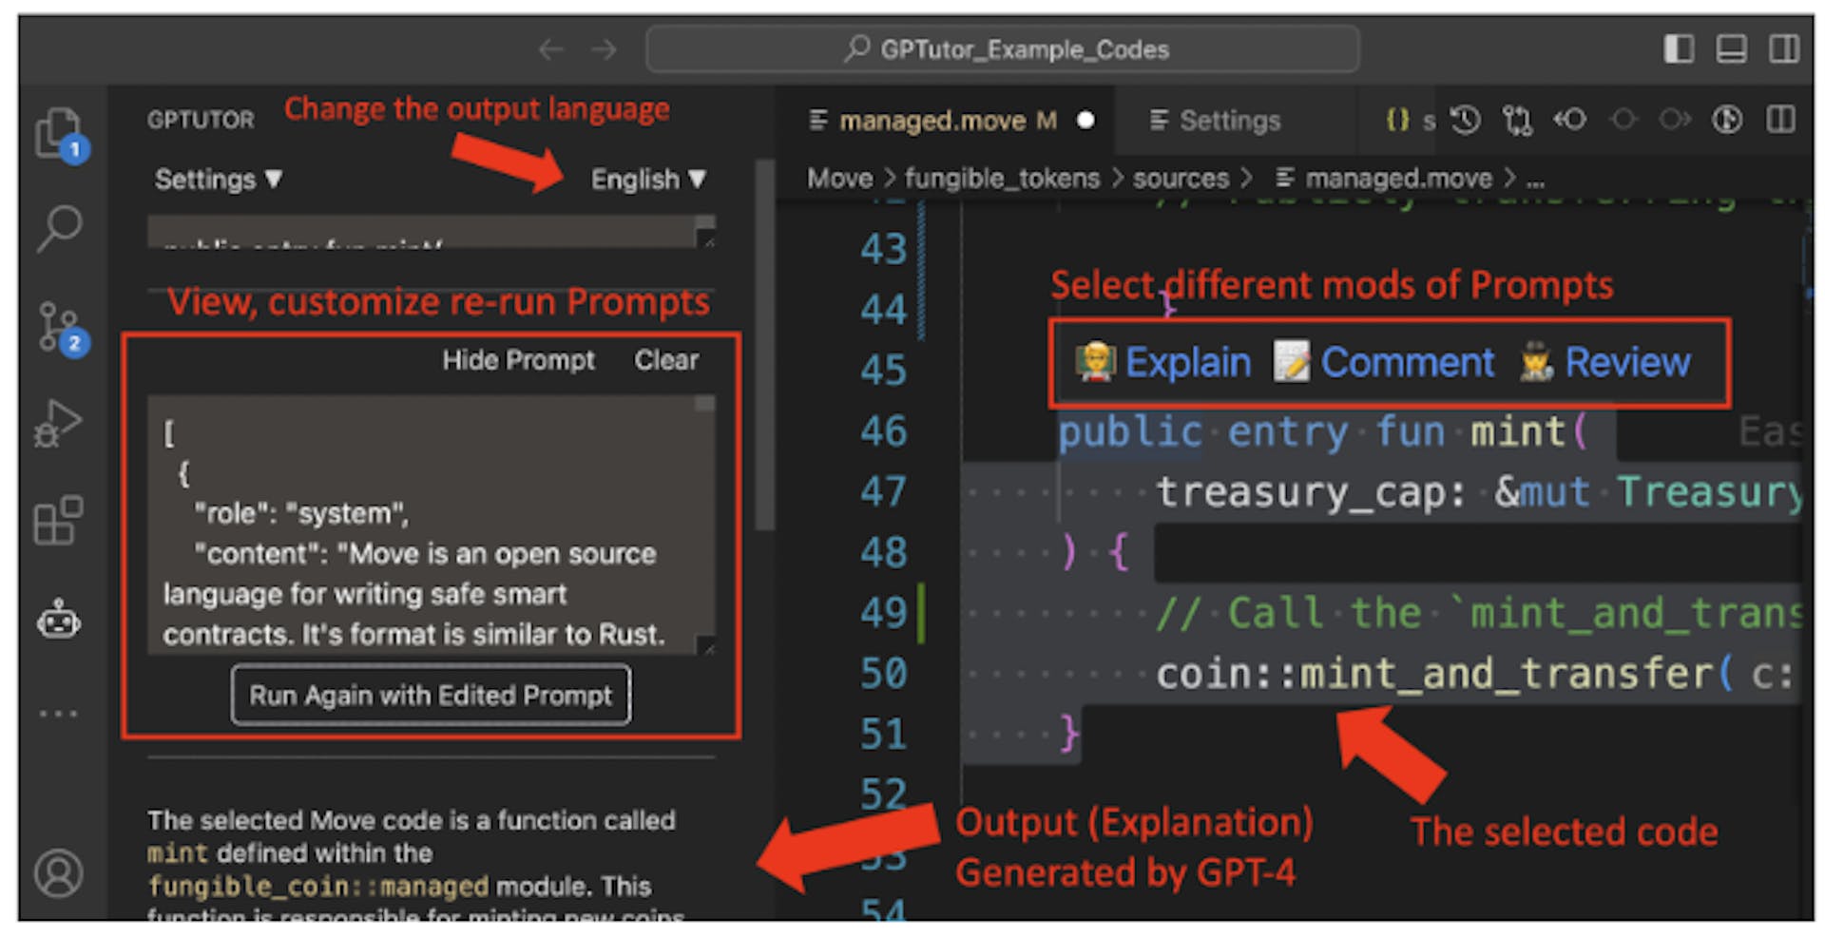Viewport: 1825px width, 937px height.
Task: Click the split editor right icon
Action: pyautogui.click(x=1780, y=120)
